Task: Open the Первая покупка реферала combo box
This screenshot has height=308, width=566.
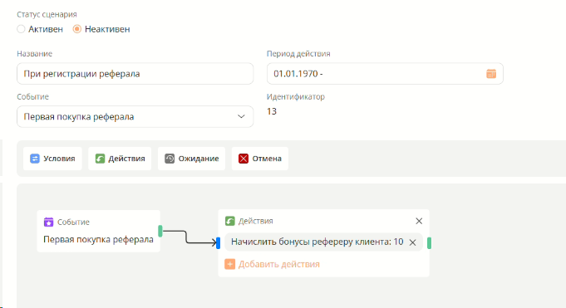Action: (x=135, y=116)
